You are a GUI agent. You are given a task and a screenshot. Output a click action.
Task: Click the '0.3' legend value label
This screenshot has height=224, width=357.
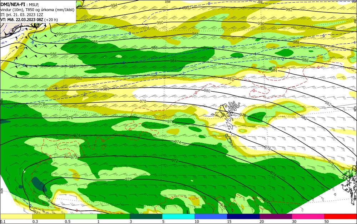[35, 221]
